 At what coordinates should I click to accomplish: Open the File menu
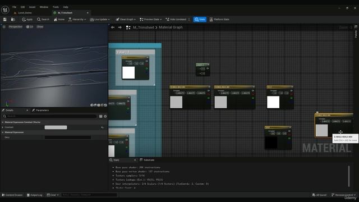point(14,7)
